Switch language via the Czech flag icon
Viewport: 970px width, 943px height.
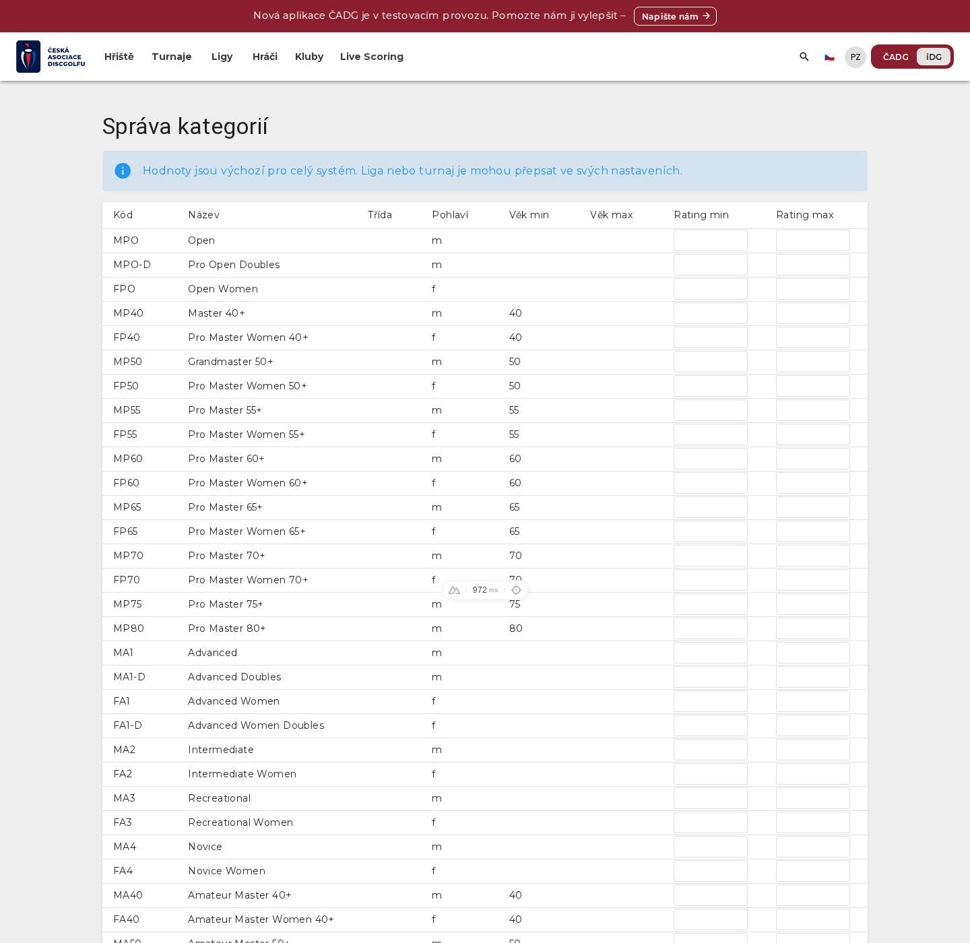pyautogui.click(x=829, y=57)
